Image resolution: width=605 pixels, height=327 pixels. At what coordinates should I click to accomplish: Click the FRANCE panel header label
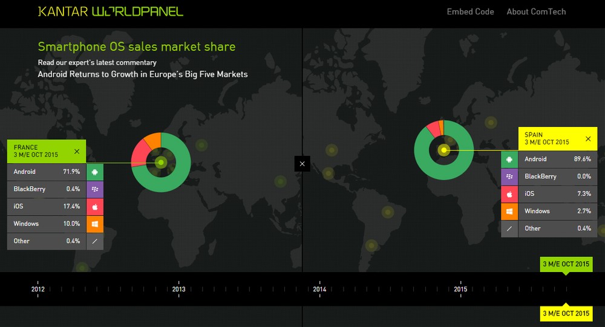[x=26, y=147]
